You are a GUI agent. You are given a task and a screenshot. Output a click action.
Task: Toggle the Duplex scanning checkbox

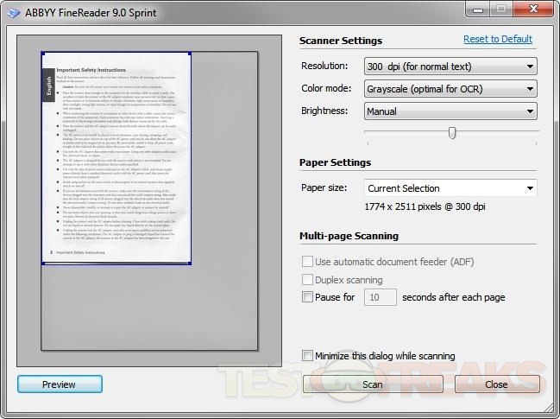(x=308, y=280)
